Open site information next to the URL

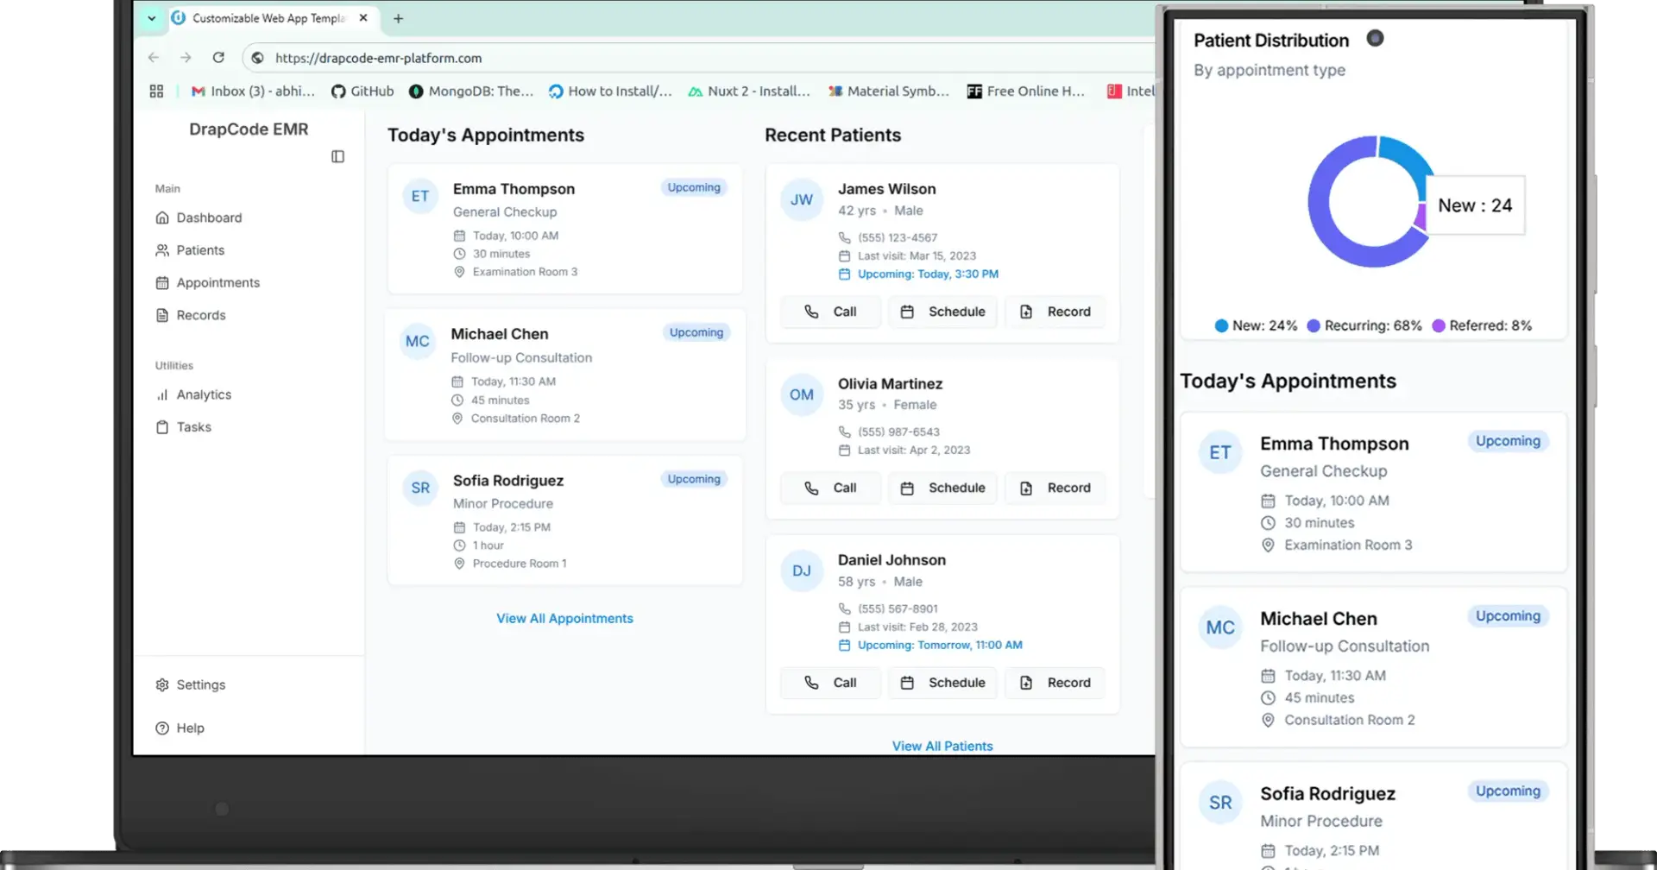point(257,58)
